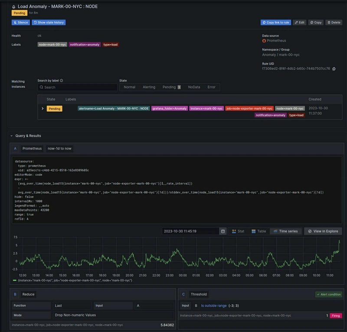Copy the Rule UID to clipboard
Screen dimensions: 347x332
click(334, 69)
